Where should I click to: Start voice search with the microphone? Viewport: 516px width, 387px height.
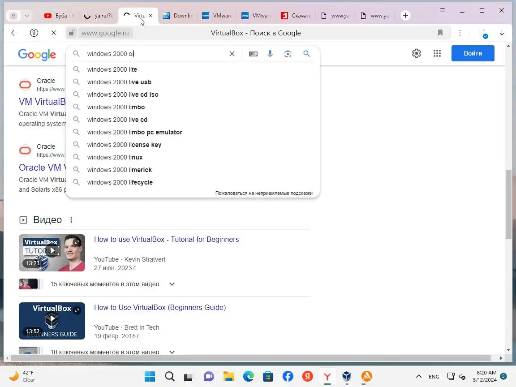[x=270, y=54]
